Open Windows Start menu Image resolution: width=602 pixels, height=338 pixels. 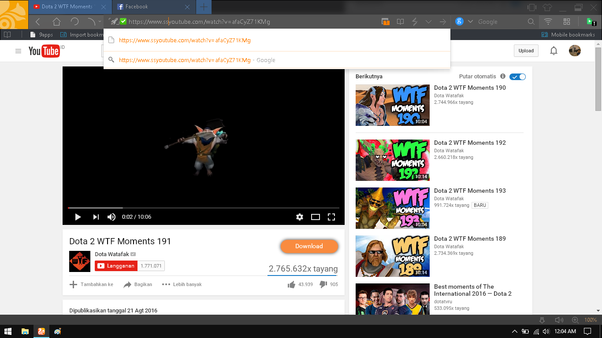[7, 331]
